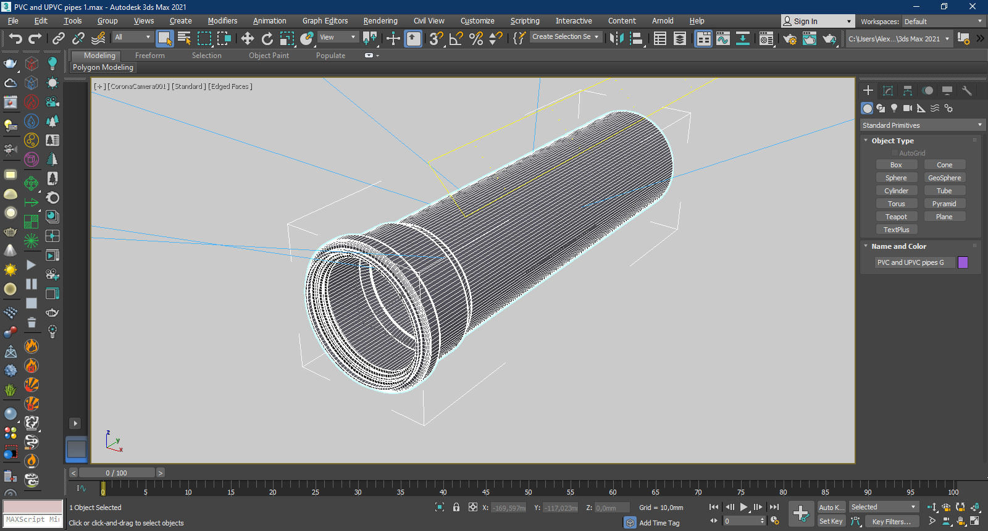Viewport: 988px width, 531px height.
Task: Toggle the Selection Lock padlock
Action: click(x=456, y=507)
